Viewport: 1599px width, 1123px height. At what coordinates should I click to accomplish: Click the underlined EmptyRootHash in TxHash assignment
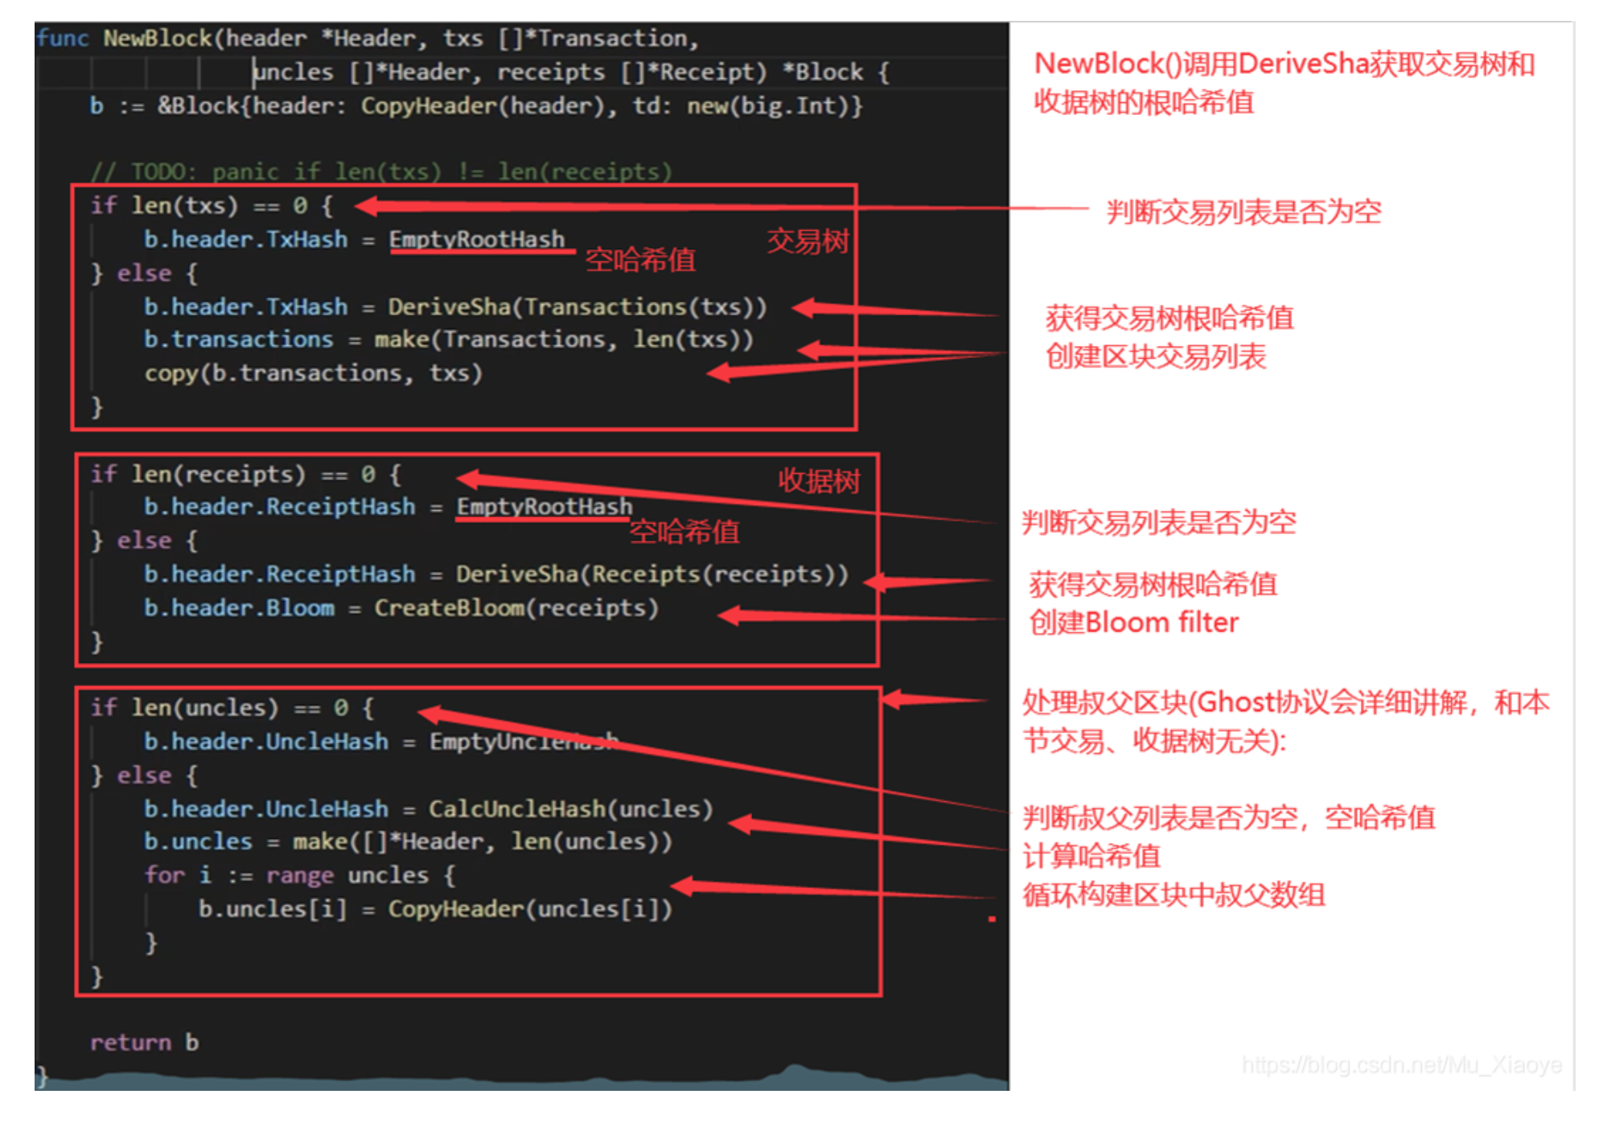[477, 239]
